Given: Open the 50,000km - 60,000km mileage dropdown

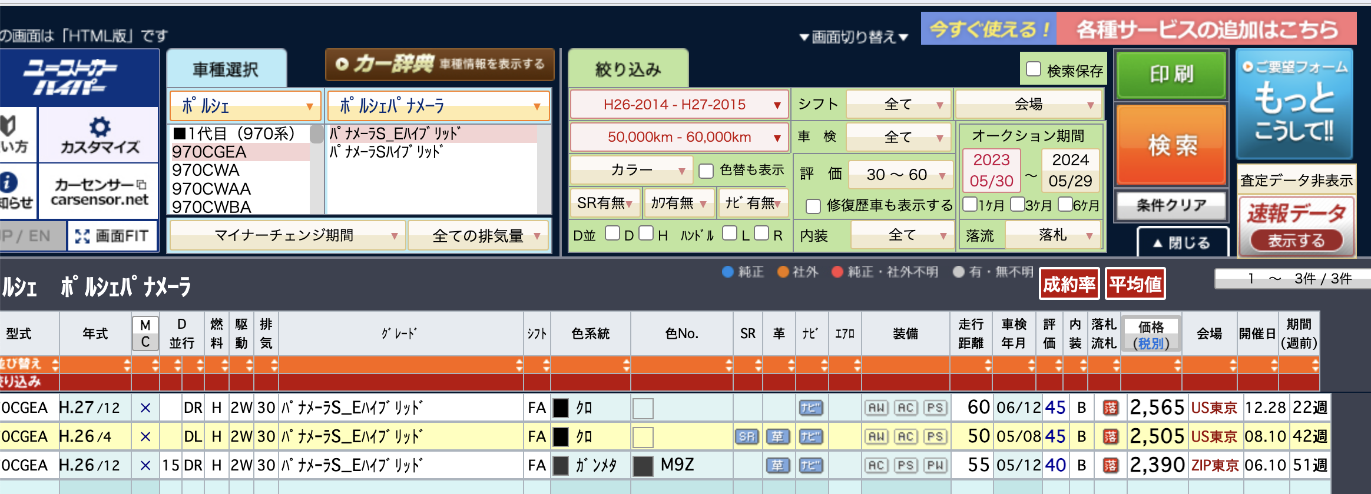Looking at the screenshot, I should pyautogui.click(x=679, y=137).
